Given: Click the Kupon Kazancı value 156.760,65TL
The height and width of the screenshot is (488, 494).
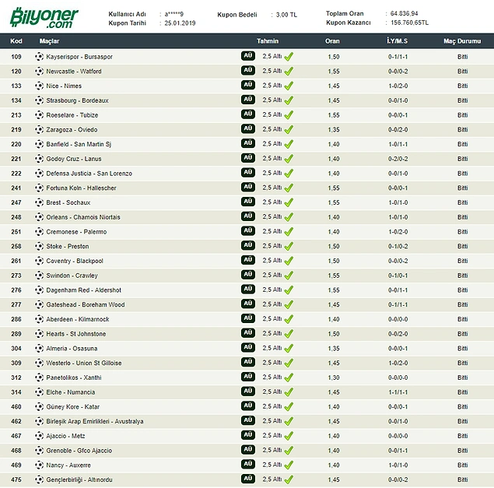Looking at the screenshot, I should tap(409, 23).
